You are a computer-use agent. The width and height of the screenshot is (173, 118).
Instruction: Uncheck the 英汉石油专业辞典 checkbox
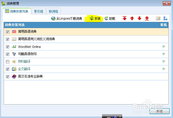pos(7,77)
